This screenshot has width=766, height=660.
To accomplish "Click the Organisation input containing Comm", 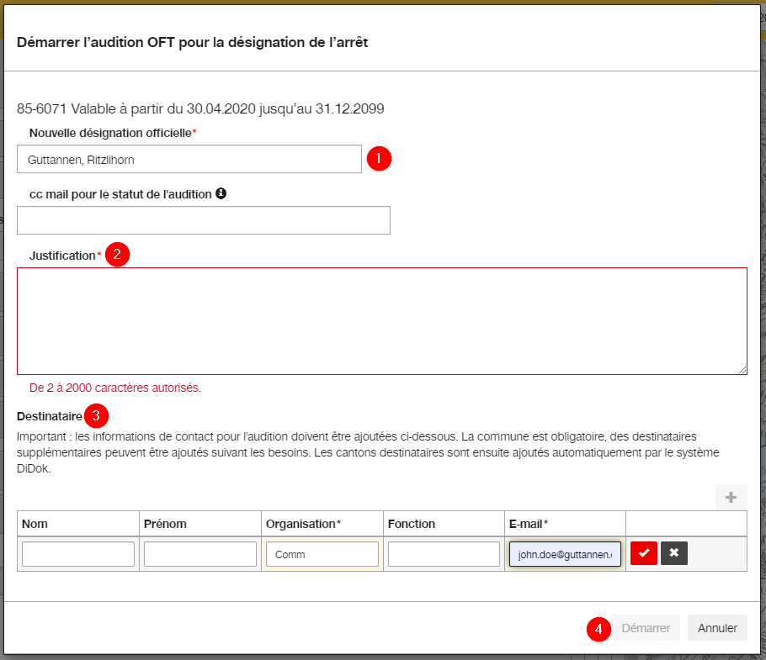I will pyautogui.click(x=322, y=554).
